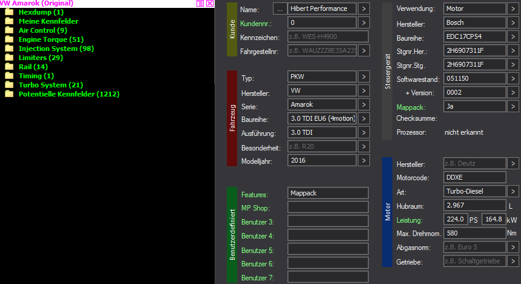Open the Injection System (98) folder

point(56,49)
